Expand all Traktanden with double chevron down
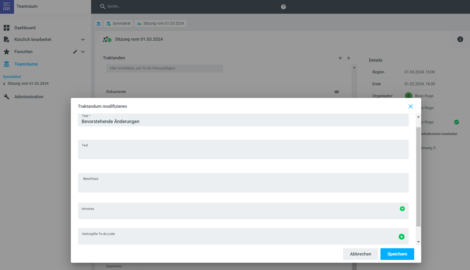Image resolution: width=470 pixels, height=270 pixels. tap(340, 58)
